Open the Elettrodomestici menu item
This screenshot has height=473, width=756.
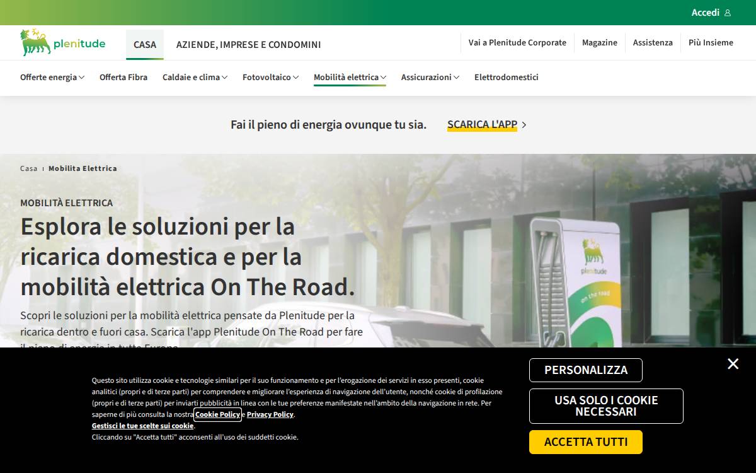pos(507,77)
